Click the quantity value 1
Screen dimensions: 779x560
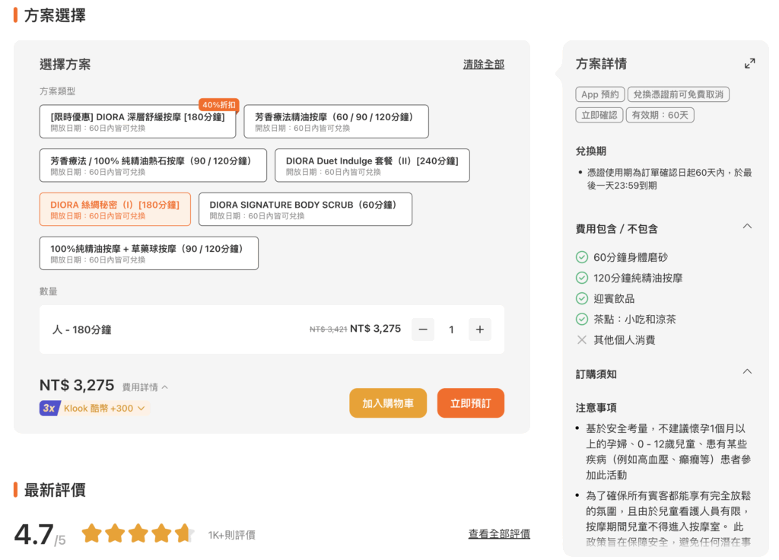click(451, 329)
